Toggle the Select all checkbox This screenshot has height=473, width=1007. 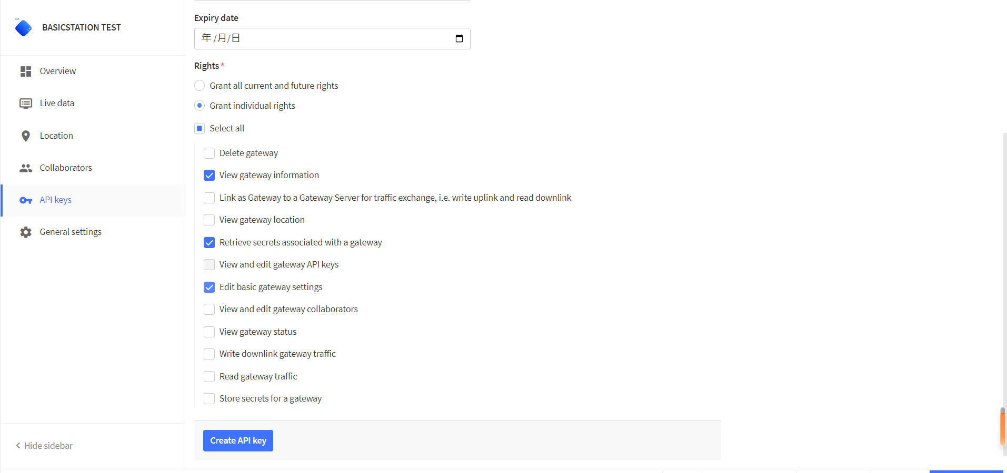200,129
